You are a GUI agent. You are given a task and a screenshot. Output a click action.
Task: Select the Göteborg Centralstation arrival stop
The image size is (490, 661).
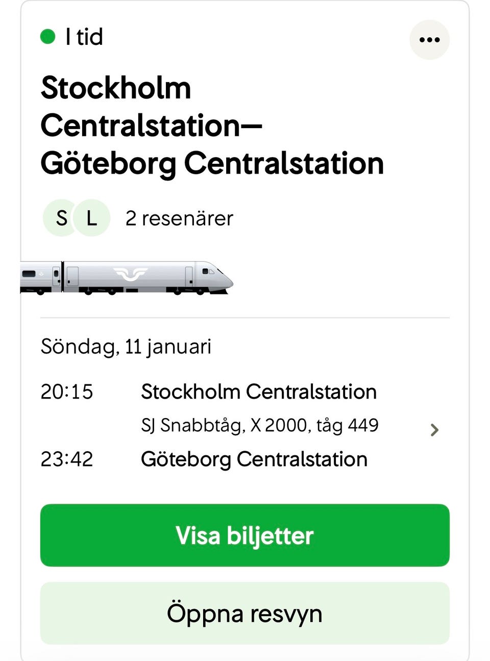pyautogui.click(x=254, y=459)
